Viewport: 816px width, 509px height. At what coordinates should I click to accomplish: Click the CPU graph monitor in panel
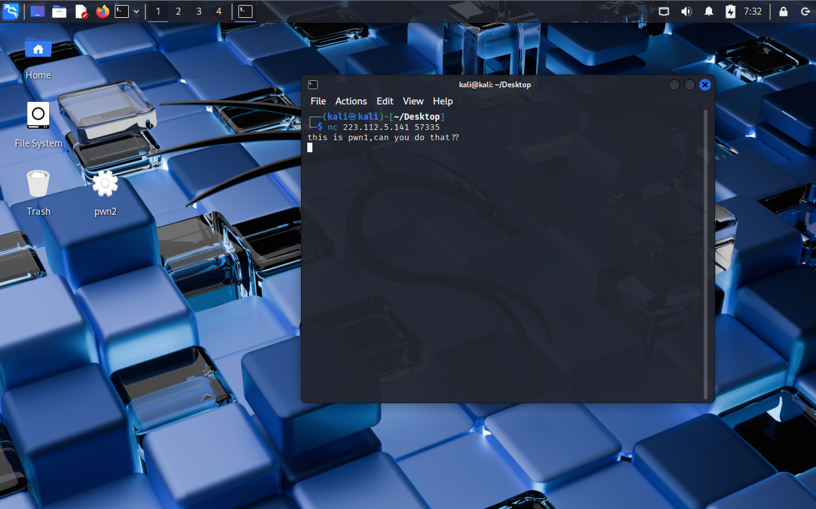[611, 11]
